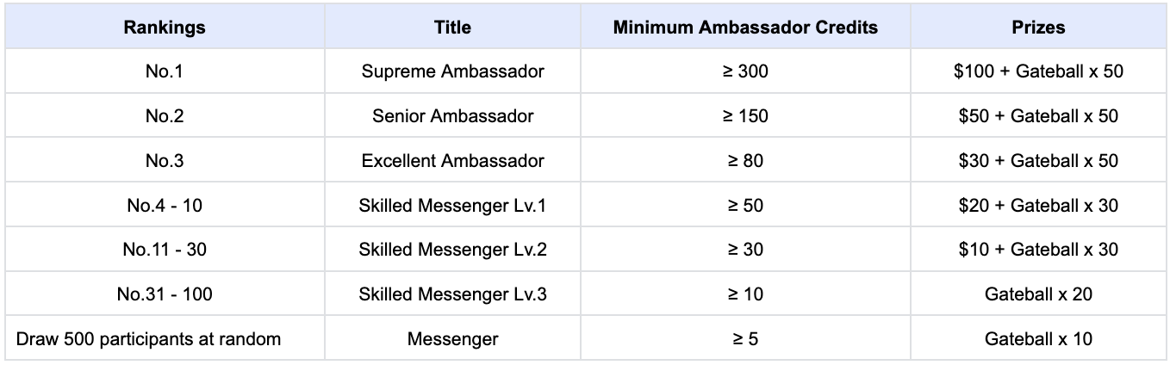Click the $100 + Gateball x 50 cell

coord(1038,71)
